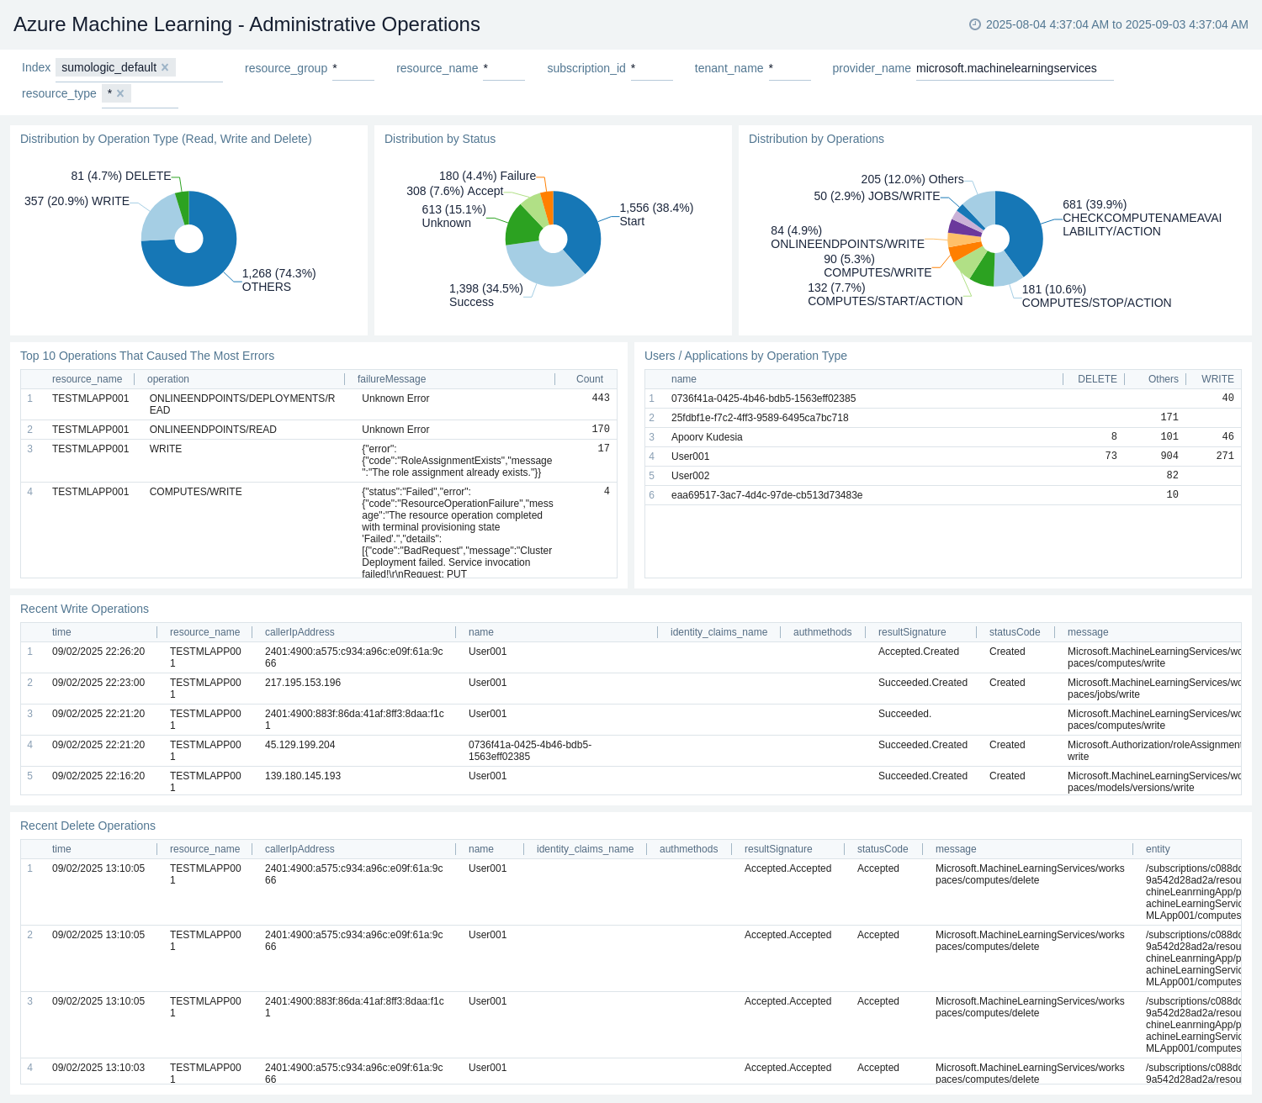Edit the resource_group filter field

(353, 69)
